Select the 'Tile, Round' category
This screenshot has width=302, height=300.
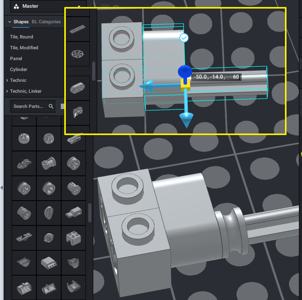click(x=22, y=37)
